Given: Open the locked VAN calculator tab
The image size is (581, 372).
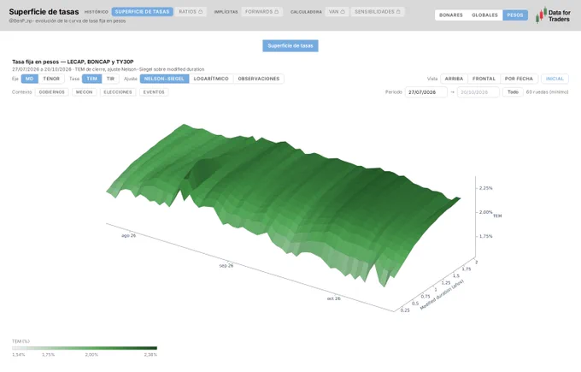Looking at the screenshot, I should [337, 12].
